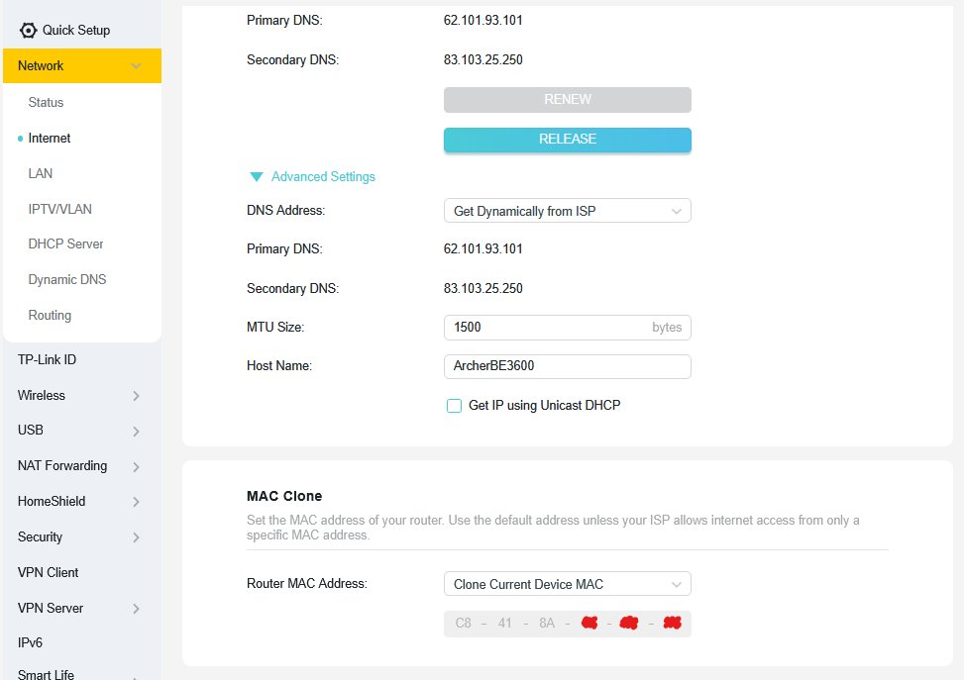Open the Status page
964x680 pixels.
(46, 103)
